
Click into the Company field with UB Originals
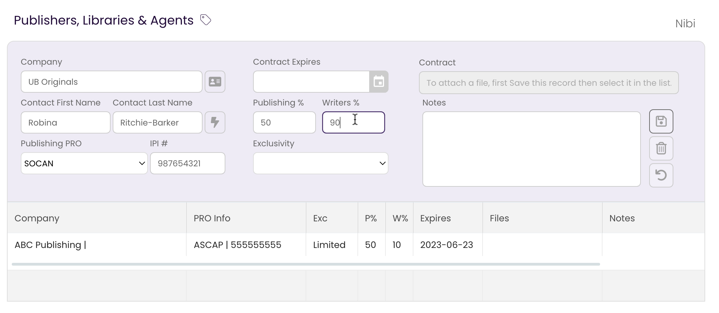coord(112,82)
